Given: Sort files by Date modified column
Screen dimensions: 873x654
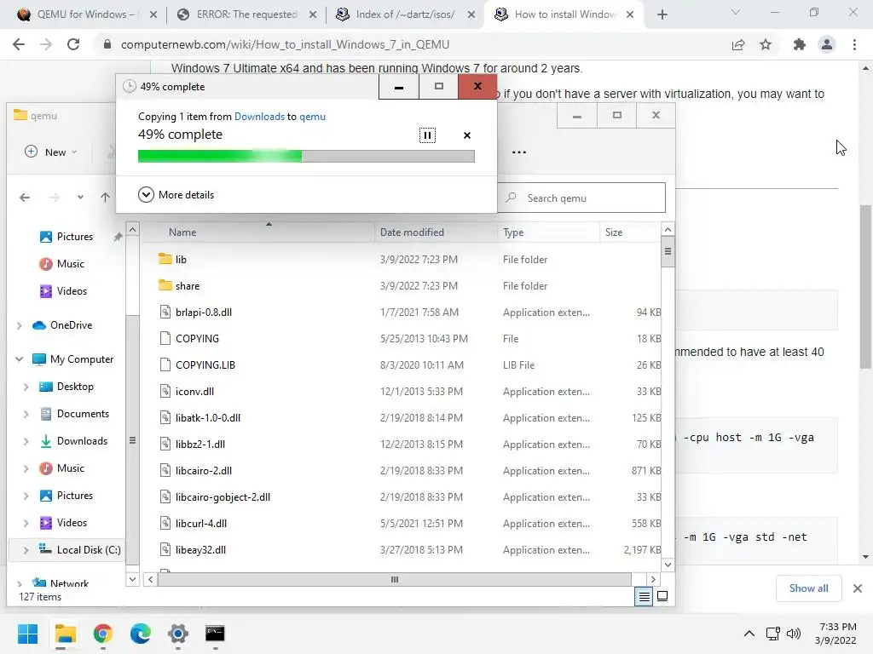Looking at the screenshot, I should 436,232.
